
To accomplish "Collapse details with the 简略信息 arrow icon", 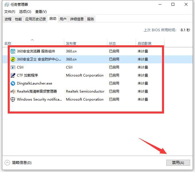I will pos(7,163).
